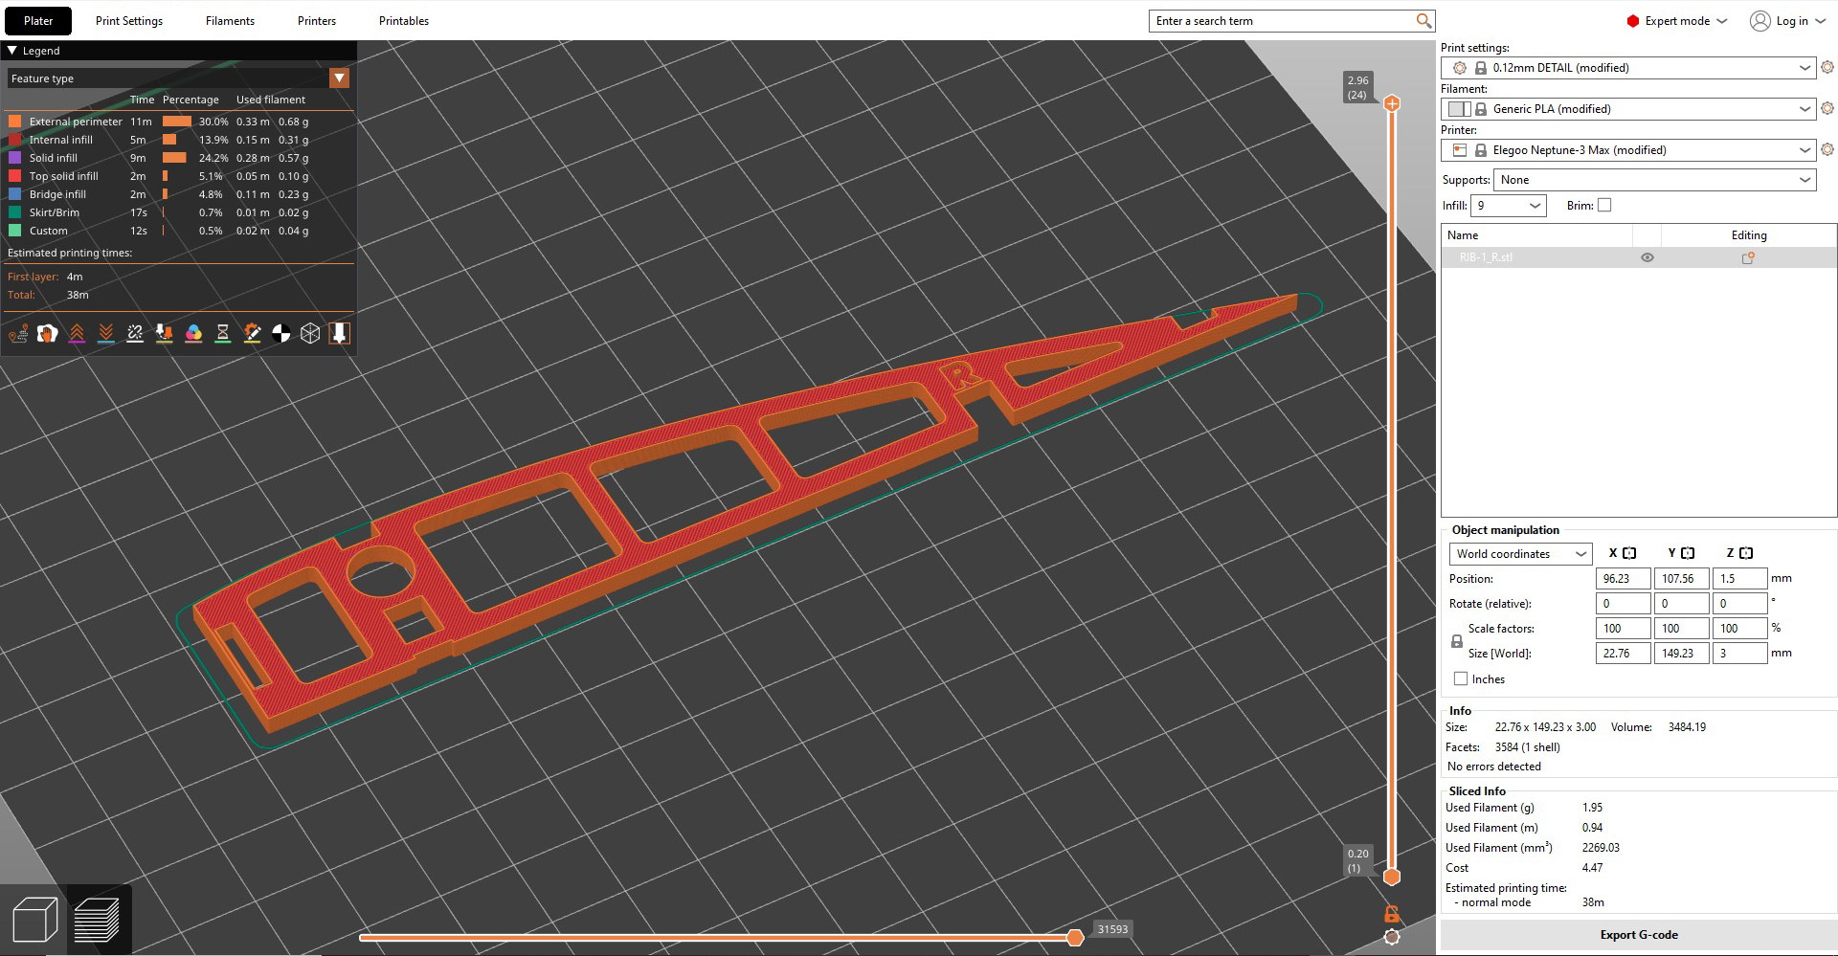Toggle seams broken-link icon
Screen dimensions: 1838x956
pos(135,333)
